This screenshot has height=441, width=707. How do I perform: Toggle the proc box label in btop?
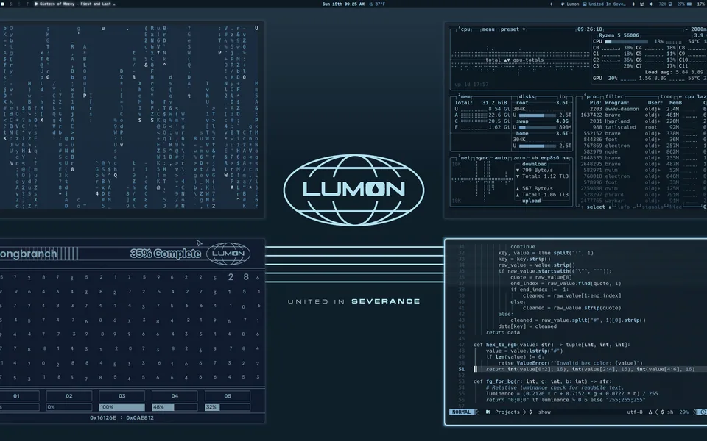[x=592, y=97]
